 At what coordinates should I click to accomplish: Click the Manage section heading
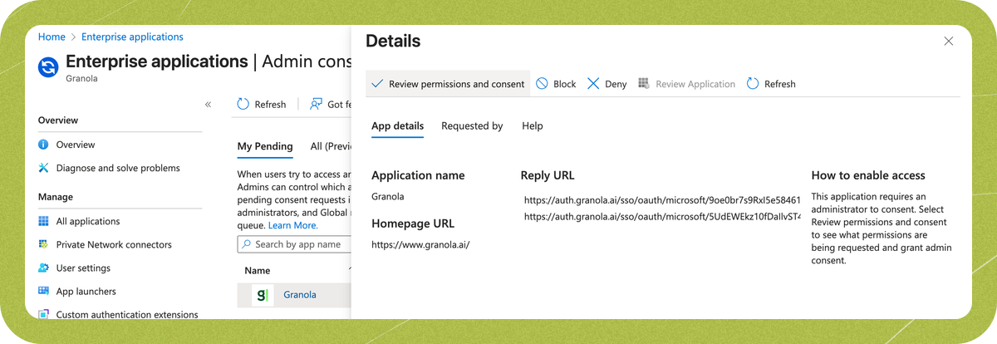(56, 197)
